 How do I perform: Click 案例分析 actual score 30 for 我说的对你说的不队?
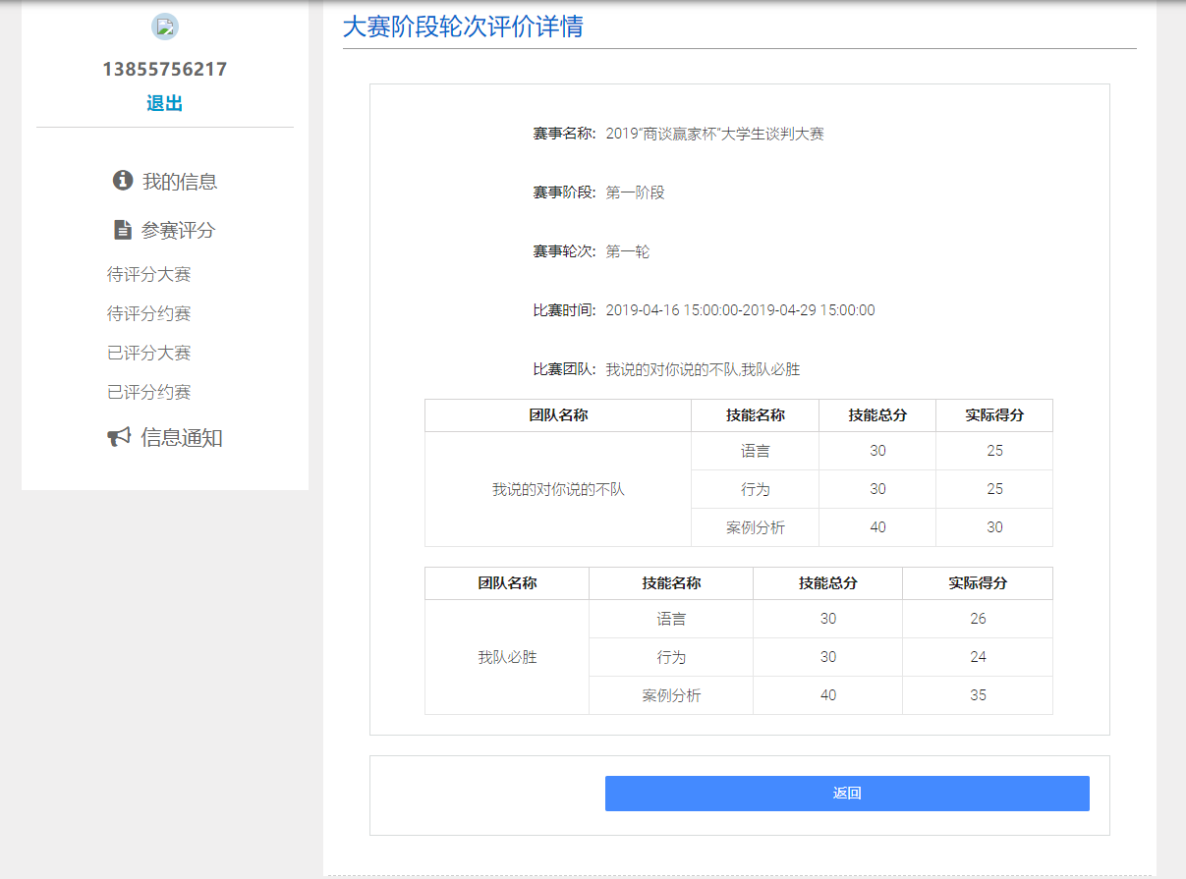994,527
